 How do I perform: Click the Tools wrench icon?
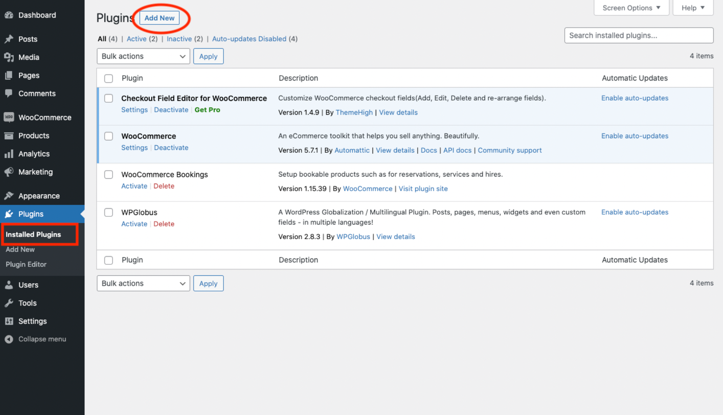9,303
